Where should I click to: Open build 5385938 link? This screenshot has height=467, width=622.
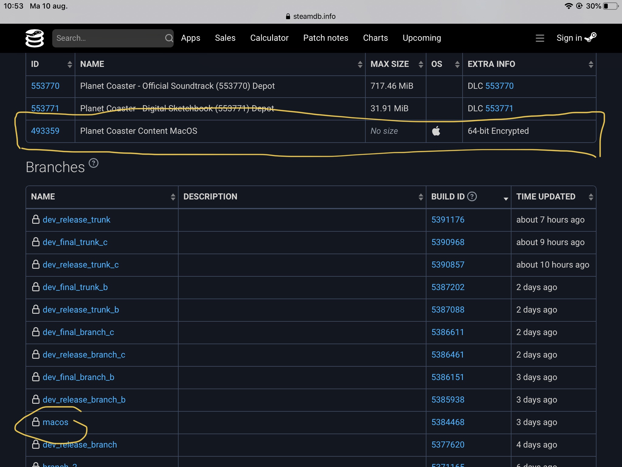(448, 400)
